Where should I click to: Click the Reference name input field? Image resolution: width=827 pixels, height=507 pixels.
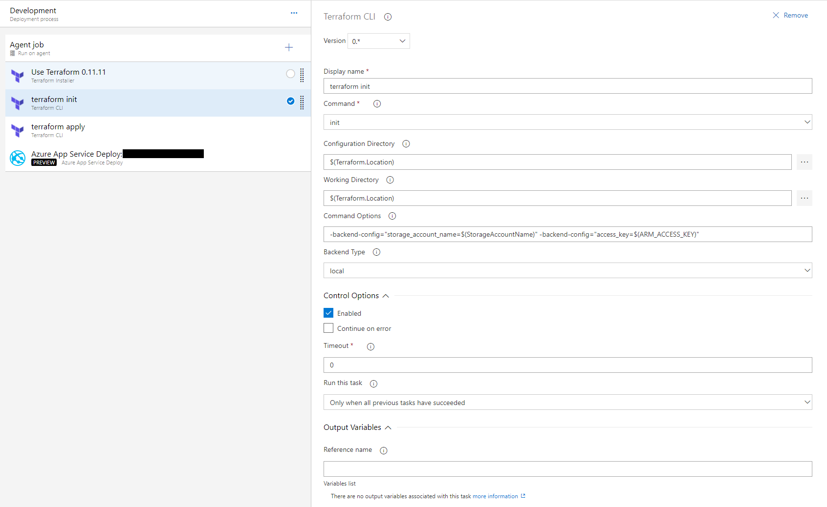point(568,469)
